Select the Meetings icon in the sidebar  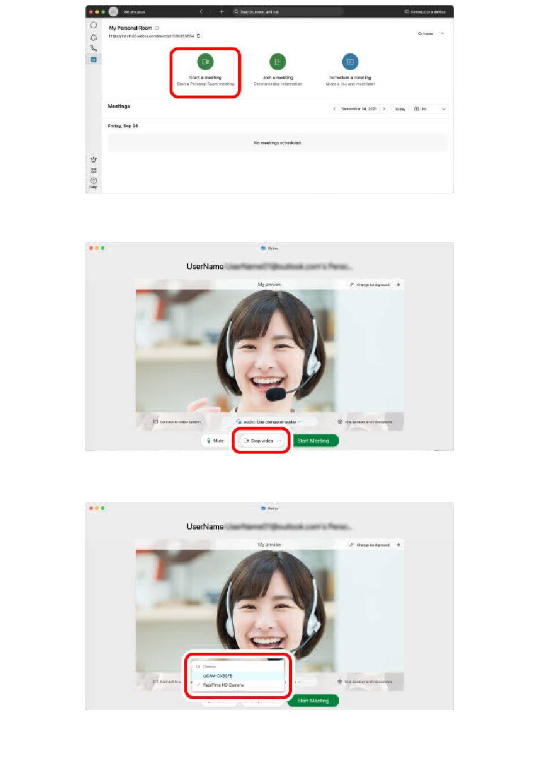coord(93,59)
